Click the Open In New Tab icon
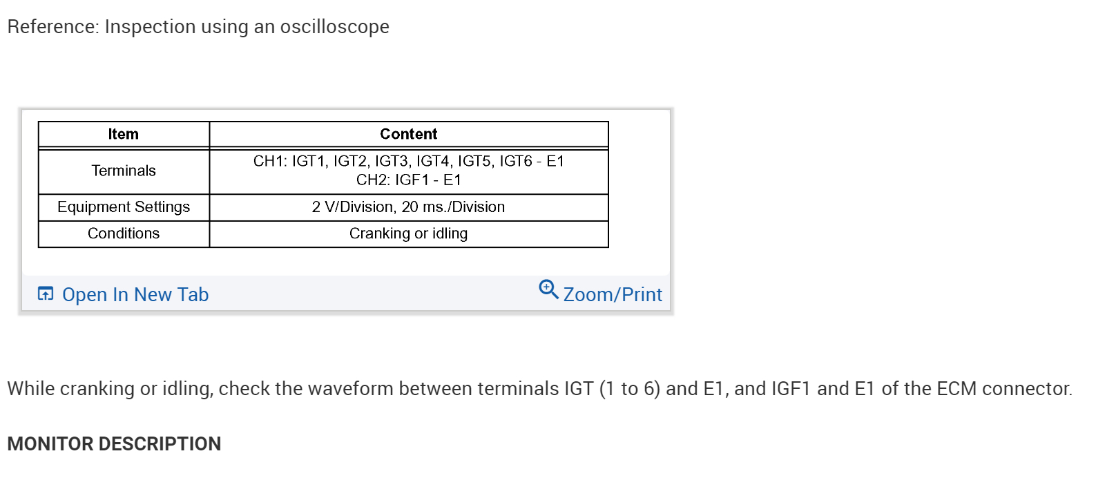Viewport: 1096px width, 487px height. pyautogui.click(x=46, y=294)
